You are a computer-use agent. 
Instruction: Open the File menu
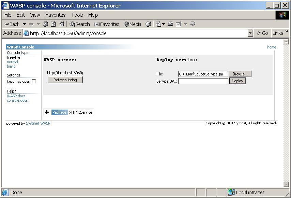pyautogui.click(x=8, y=15)
